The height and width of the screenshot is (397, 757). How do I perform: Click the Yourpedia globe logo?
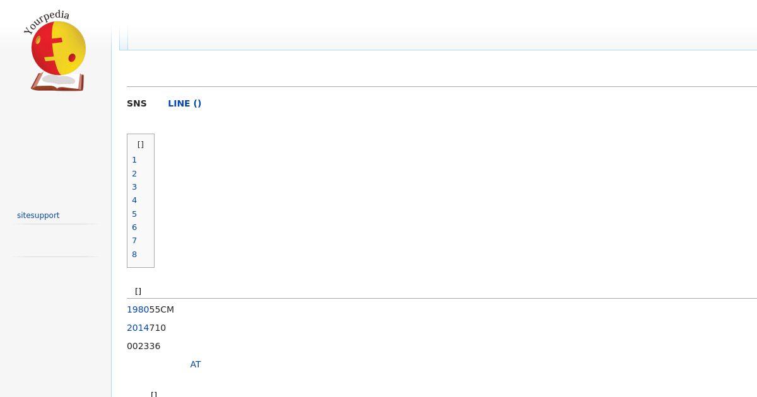click(x=56, y=52)
